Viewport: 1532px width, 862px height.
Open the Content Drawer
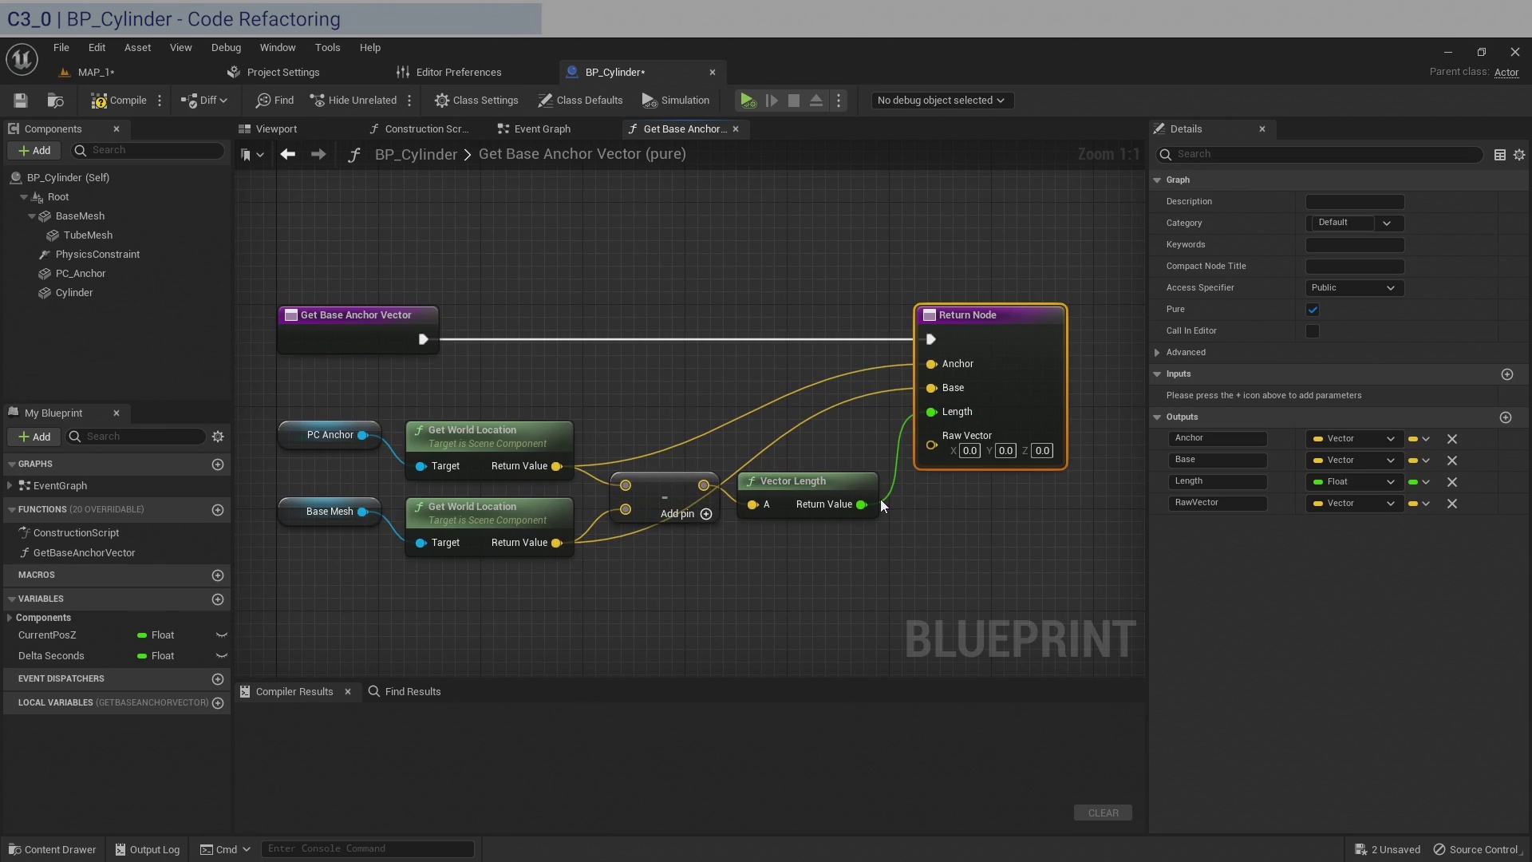pyautogui.click(x=53, y=849)
